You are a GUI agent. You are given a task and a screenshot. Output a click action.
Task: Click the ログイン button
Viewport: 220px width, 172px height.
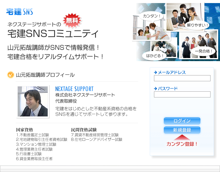click(x=182, y=121)
